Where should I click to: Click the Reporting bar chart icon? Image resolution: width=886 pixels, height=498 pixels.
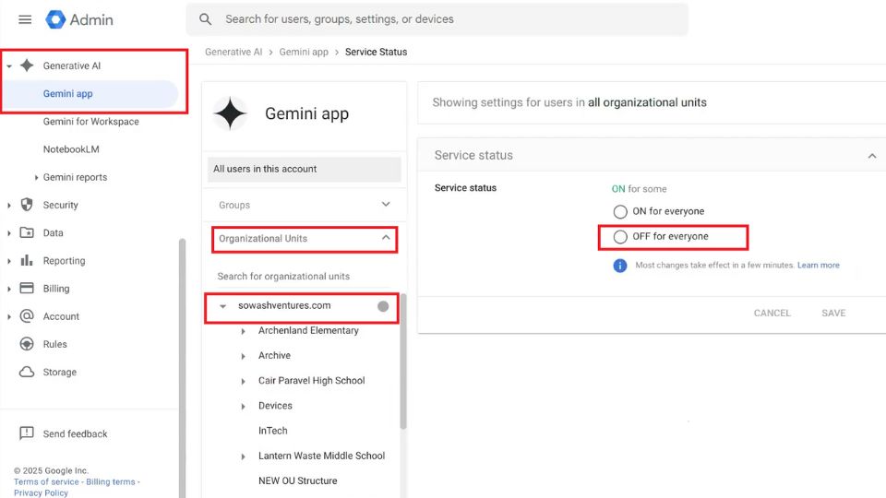click(27, 261)
